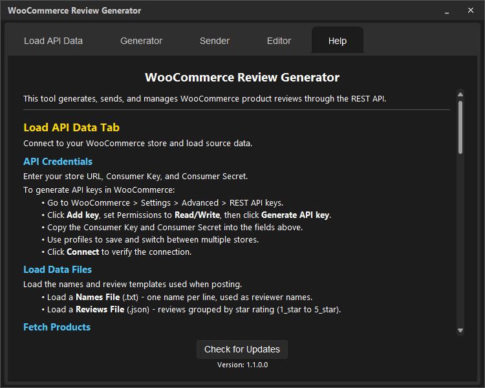This screenshot has height=388, width=485.
Task: Click the bold 'Connect' word
Action: pos(83,252)
